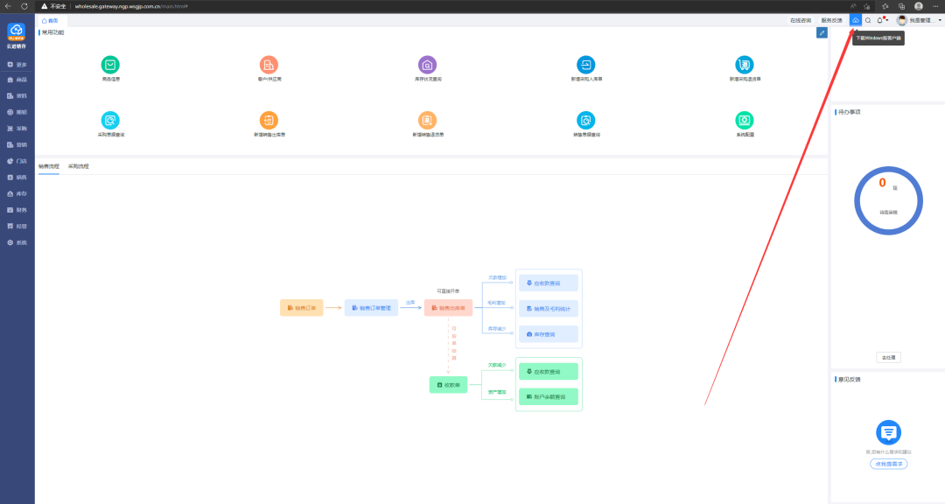Switch to the 采购流程 tab
Viewport: 945px width, 504px height.
pyautogui.click(x=79, y=165)
